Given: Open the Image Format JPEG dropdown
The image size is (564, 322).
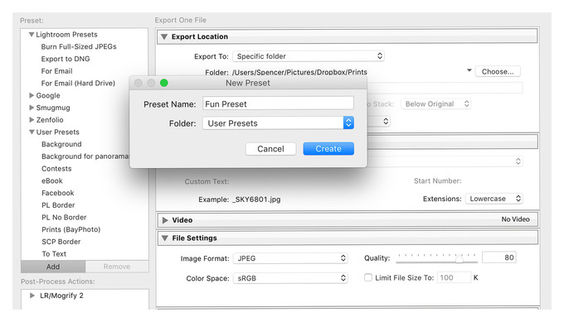Looking at the screenshot, I should coord(290,258).
